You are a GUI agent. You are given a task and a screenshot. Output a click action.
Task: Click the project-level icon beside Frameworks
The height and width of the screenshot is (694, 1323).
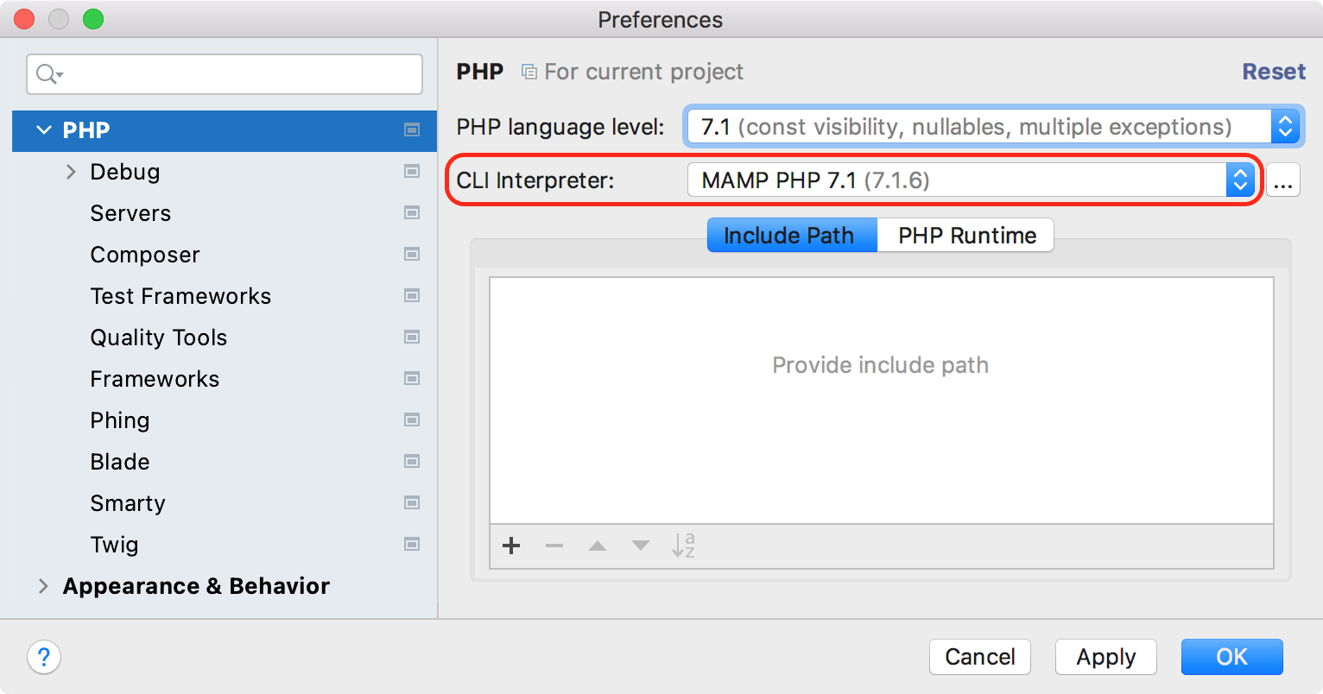[412, 379]
